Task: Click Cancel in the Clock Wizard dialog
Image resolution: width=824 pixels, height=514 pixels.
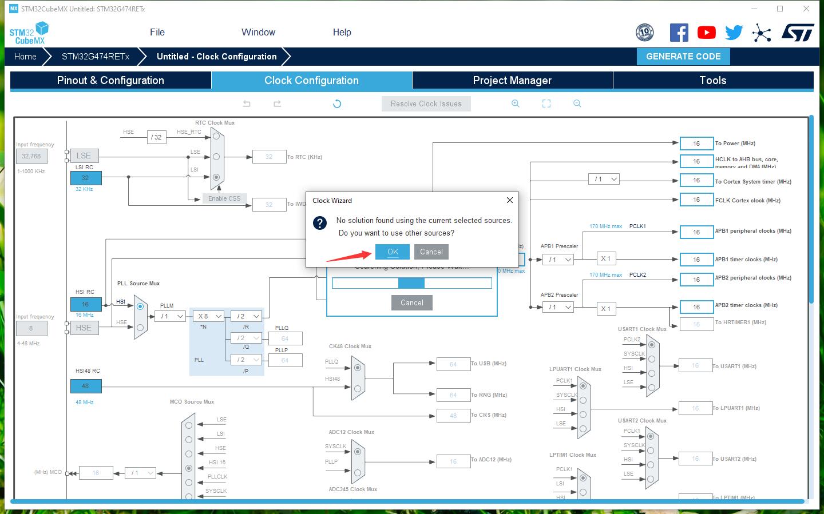Action: 431,252
